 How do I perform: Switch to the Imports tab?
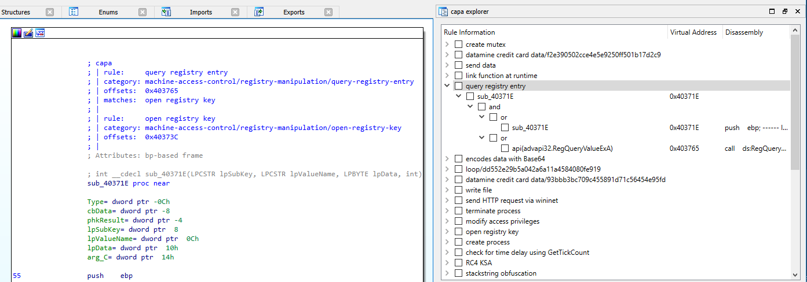200,12
